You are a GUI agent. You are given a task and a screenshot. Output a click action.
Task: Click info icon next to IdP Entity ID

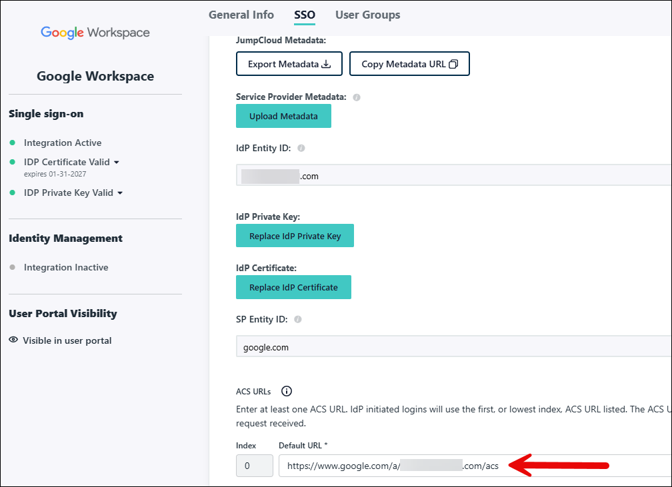[301, 149]
